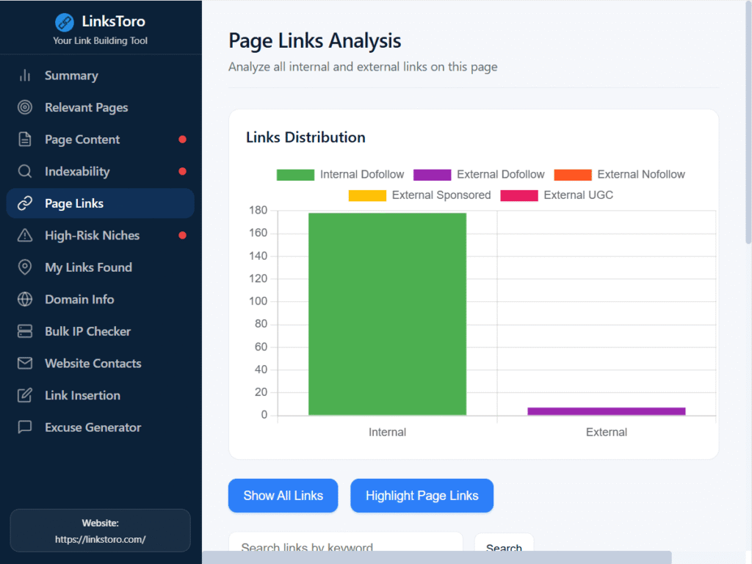Select the Page Links menu item
The image size is (752, 564).
tap(100, 203)
